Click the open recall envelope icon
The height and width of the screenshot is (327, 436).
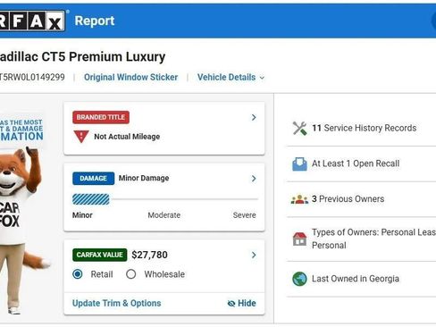click(299, 163)
